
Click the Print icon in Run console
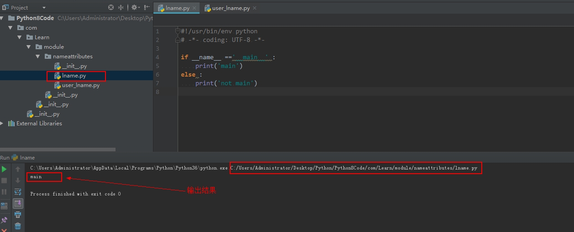click(x=18, y=215)
